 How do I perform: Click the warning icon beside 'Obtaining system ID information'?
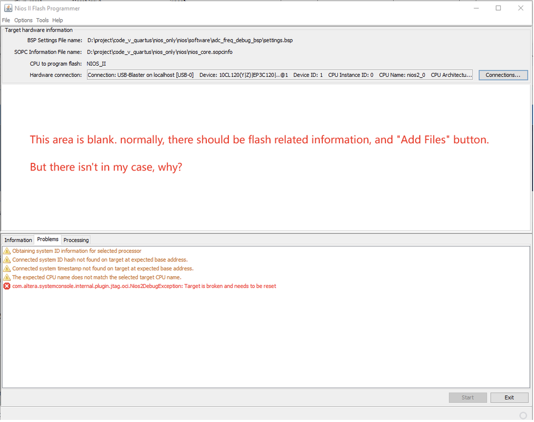[x=7, y=251]
